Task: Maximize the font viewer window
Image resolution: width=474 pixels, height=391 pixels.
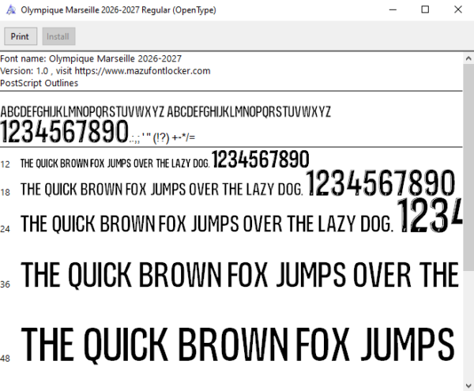Action: [425, 10]
